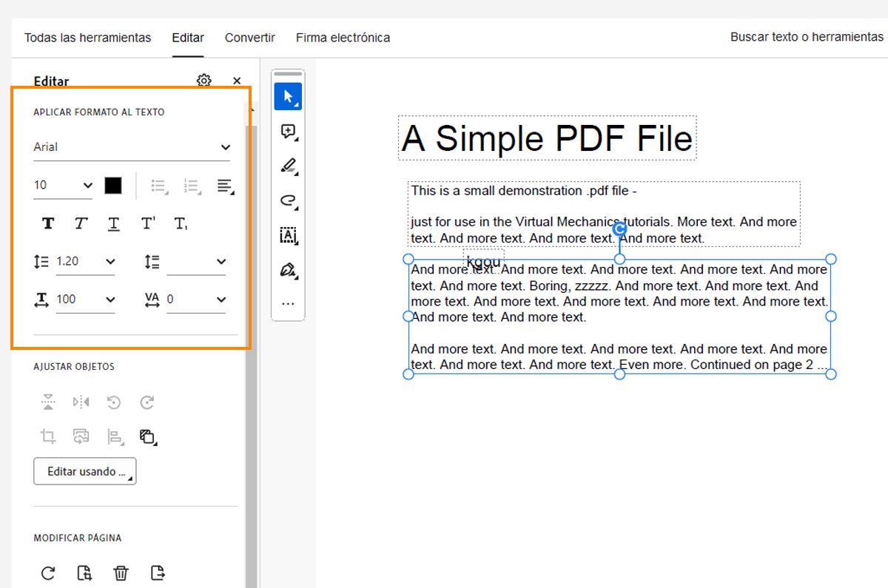Open bulleted list options

[x=159, y=186]
